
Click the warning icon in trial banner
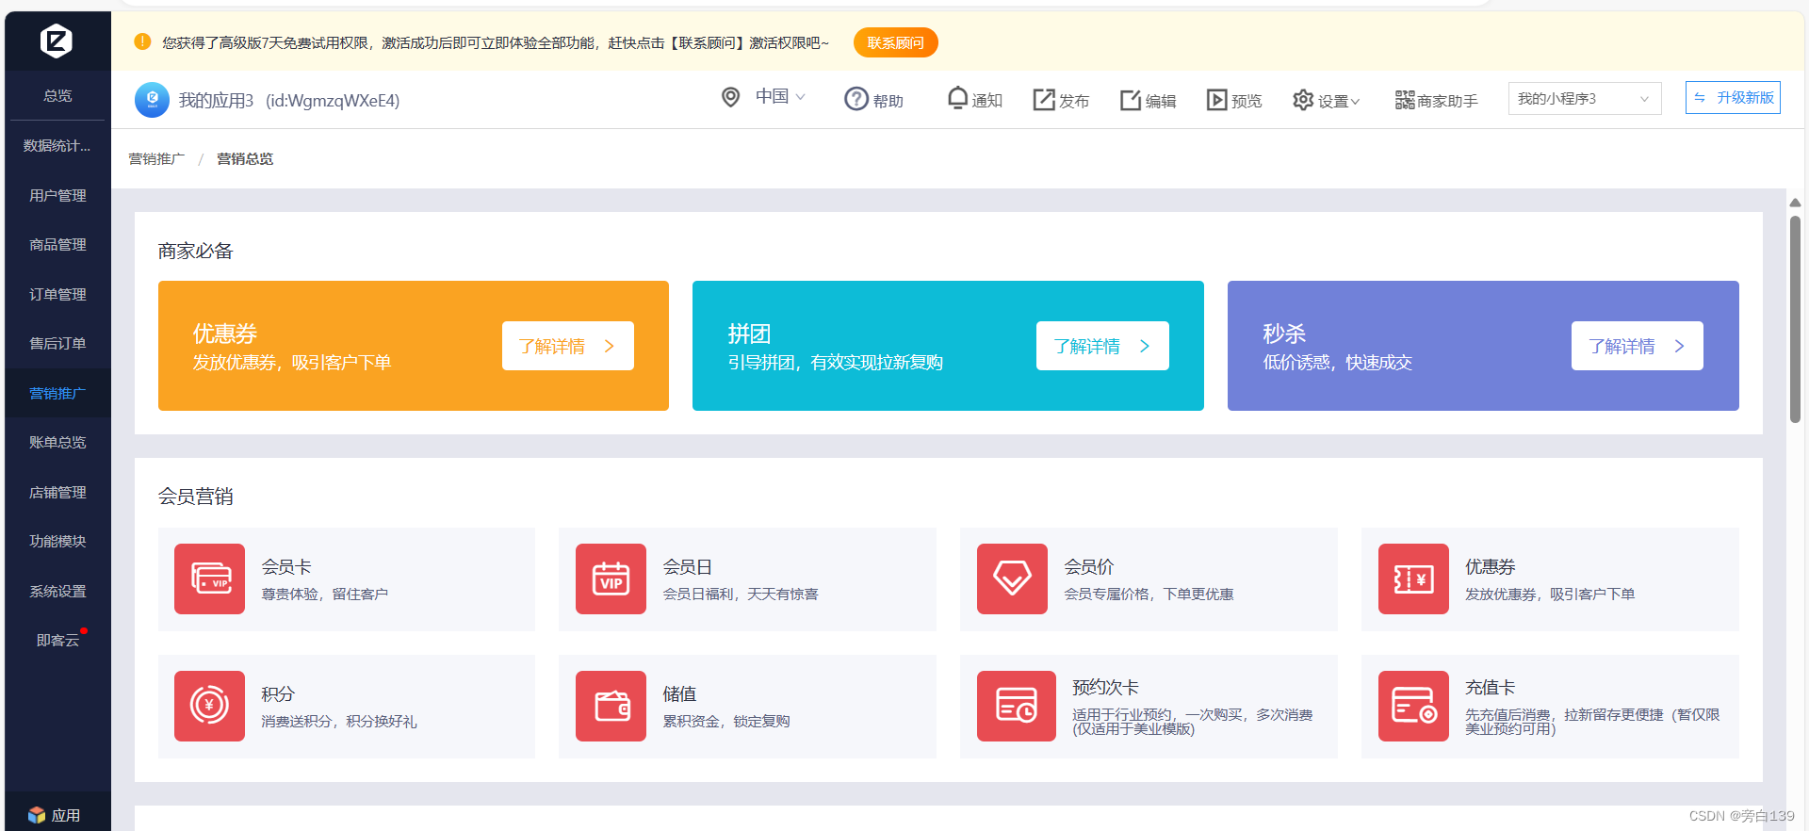point(142,41)
